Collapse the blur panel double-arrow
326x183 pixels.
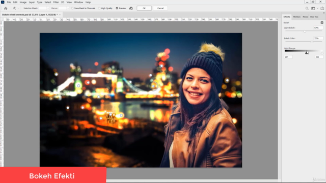click(323, 13)
